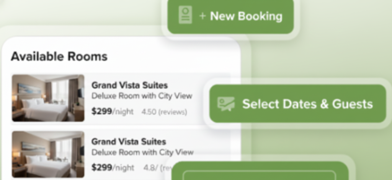The image size is (392, 180).
Task: Click the document icon on New Booking
Action: [185, 16]
